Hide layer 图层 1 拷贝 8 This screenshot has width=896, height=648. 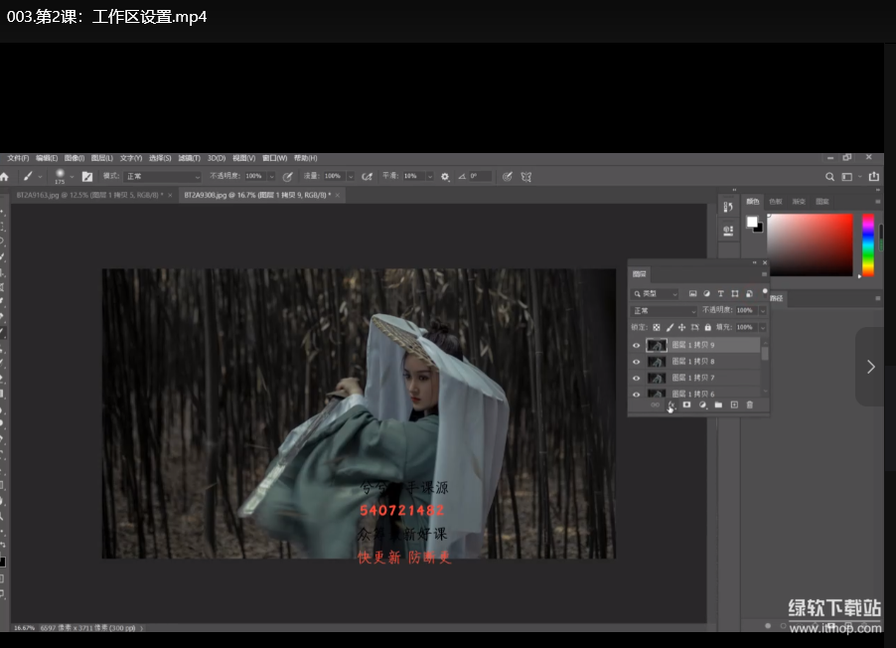point(636,362)
